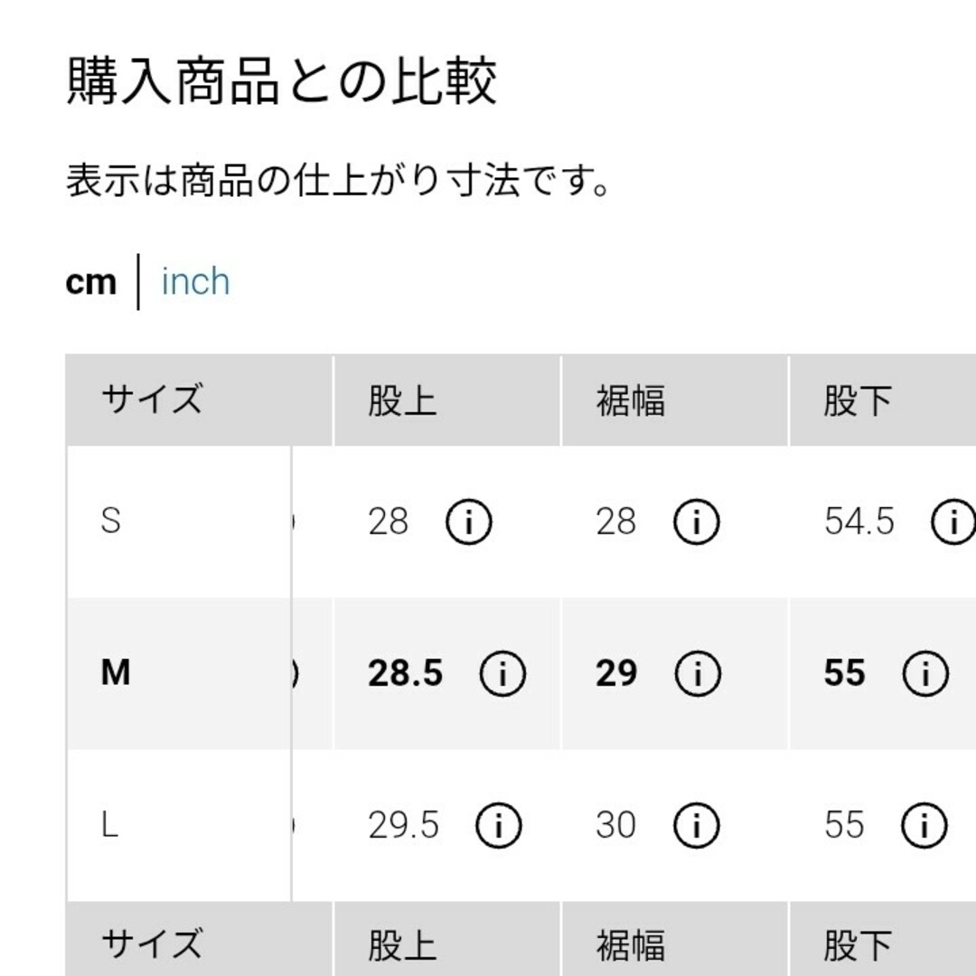Click the 股下 column header at top
Screen dimensions: 976x976
coord(858,400)
